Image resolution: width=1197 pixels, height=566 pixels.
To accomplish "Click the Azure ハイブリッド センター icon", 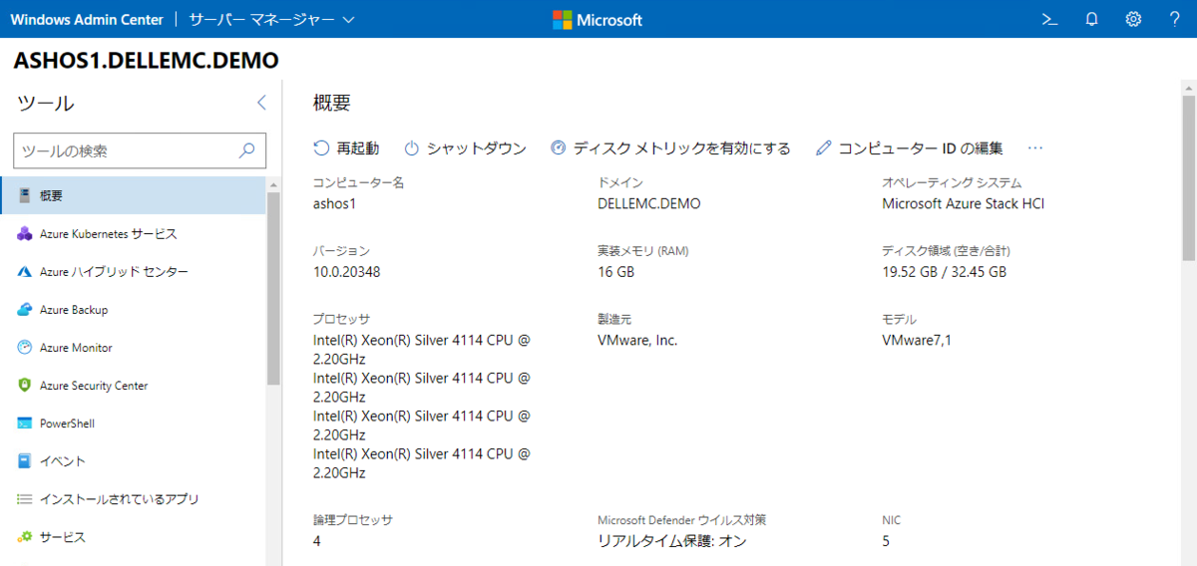I will coord(25,271).
